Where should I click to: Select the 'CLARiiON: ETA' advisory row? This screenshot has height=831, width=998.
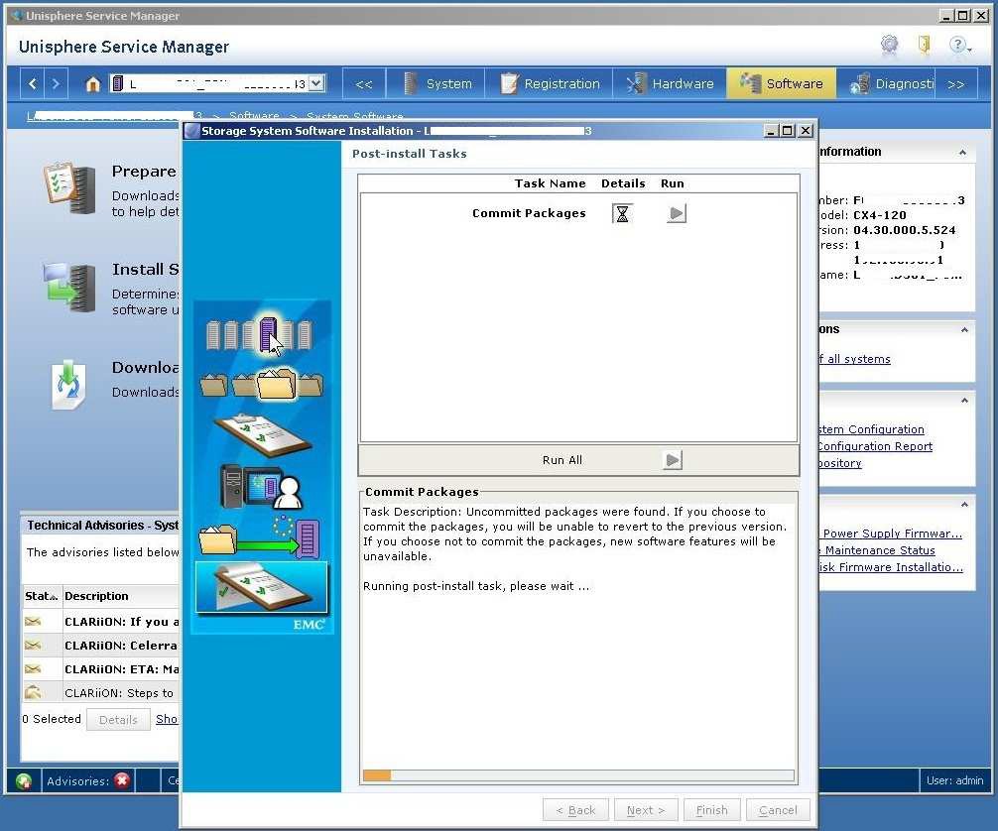[x=100, y=668]
